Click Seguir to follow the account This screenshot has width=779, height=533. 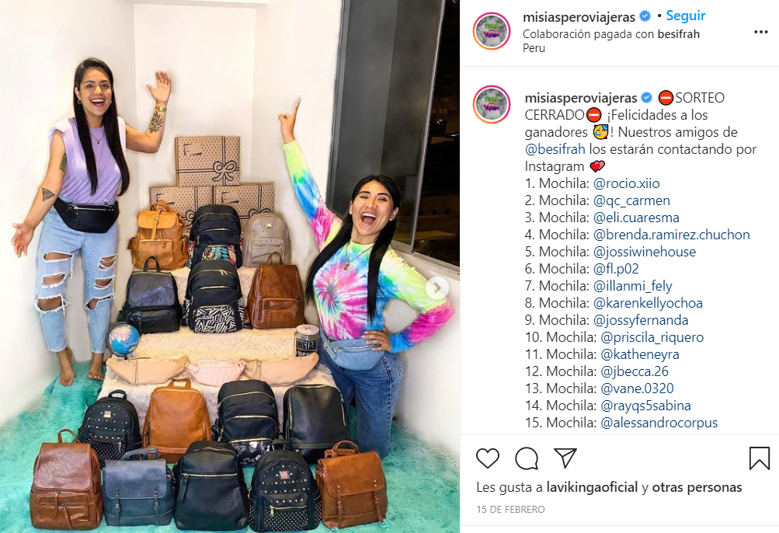[x=686, y=16]
